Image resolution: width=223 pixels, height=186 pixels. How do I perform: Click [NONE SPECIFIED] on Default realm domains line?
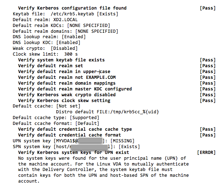[x=96, y=31]
